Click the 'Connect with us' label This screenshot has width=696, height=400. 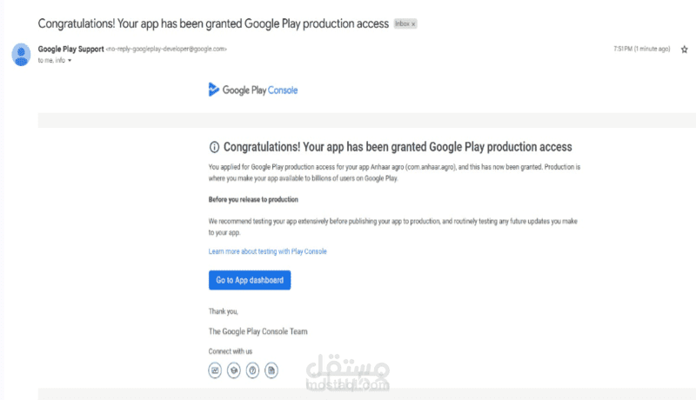(x=231, y=350)
